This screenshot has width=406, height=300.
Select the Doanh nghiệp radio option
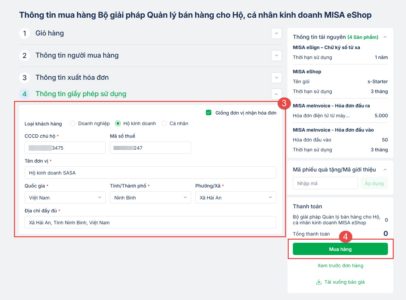[73, 123]
